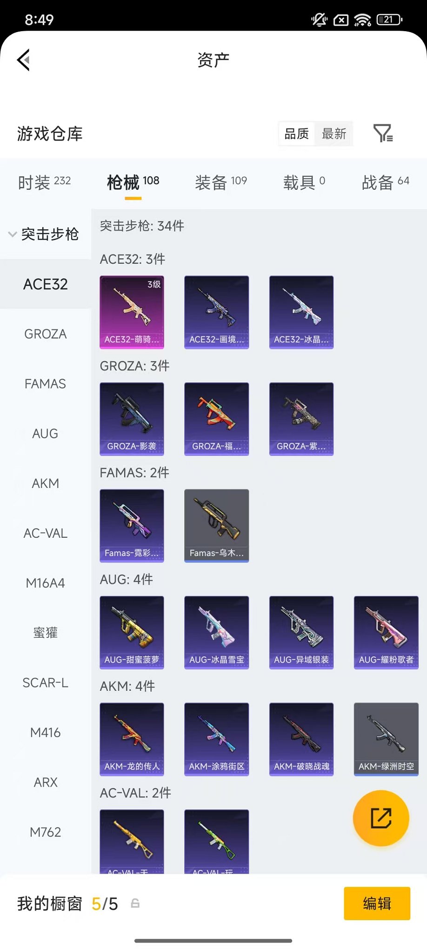The width and height of the screenshot is (427, 949).
Task: Open the AKM-绿洲时空 gray skin
Action: pos(386,739)
